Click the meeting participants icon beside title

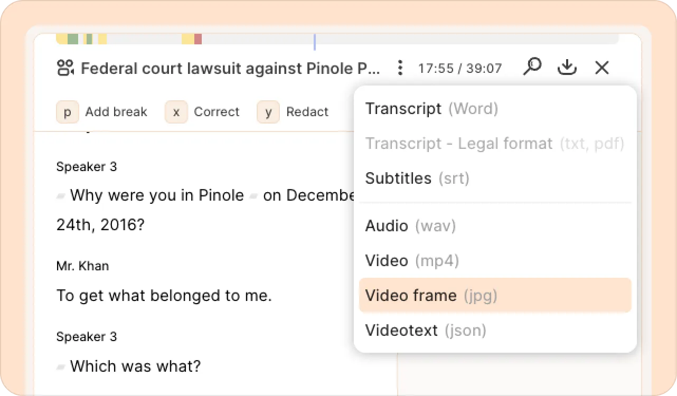coord(65,68)
